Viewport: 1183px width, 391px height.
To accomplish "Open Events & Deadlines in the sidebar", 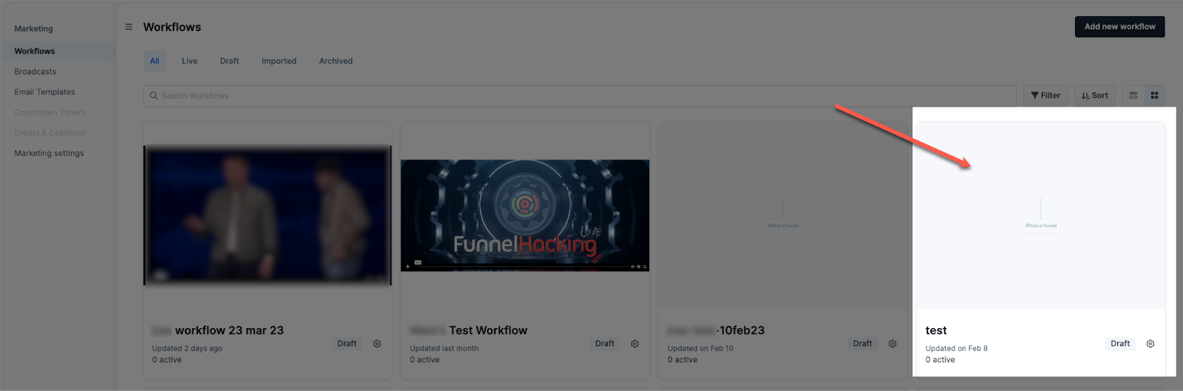I will point(50,133).
